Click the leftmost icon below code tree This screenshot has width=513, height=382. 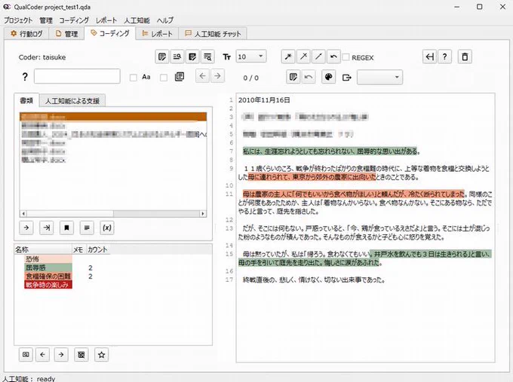26,355
